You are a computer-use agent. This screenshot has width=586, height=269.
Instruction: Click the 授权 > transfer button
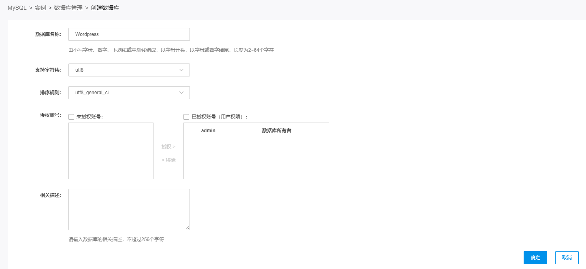click(x=168, y=146)
